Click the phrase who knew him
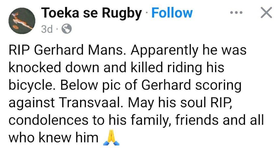Screen dimensions: 280x148 pyautogui.click(x=53, y=138)
